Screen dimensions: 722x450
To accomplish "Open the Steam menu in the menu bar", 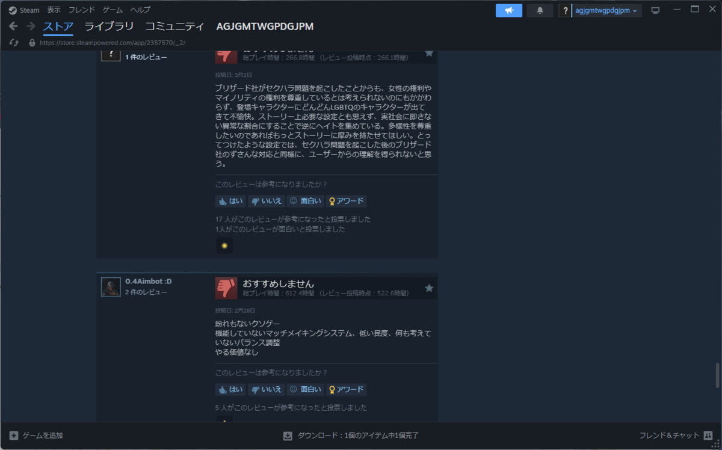I will click(24, 10).
